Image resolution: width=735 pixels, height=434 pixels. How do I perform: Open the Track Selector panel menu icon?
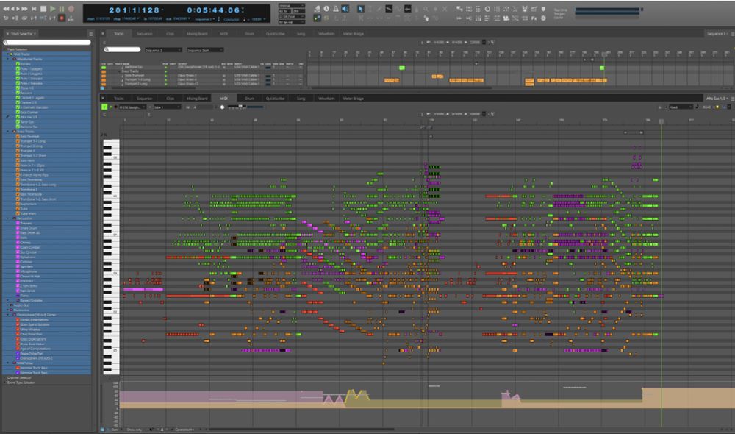pos(90,34)
